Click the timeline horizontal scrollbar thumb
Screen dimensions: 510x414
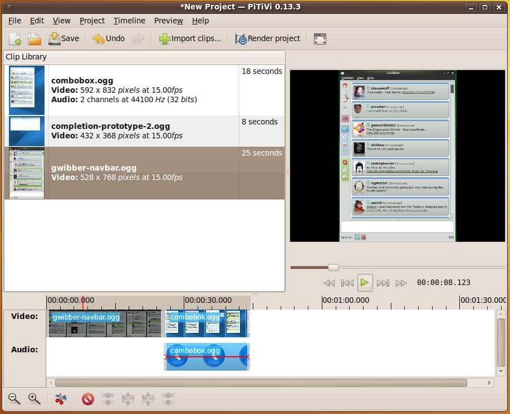point(261,383)
